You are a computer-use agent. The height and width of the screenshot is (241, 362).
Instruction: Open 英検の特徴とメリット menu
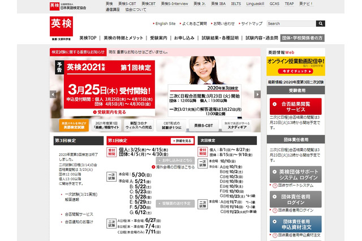(123, 38)
